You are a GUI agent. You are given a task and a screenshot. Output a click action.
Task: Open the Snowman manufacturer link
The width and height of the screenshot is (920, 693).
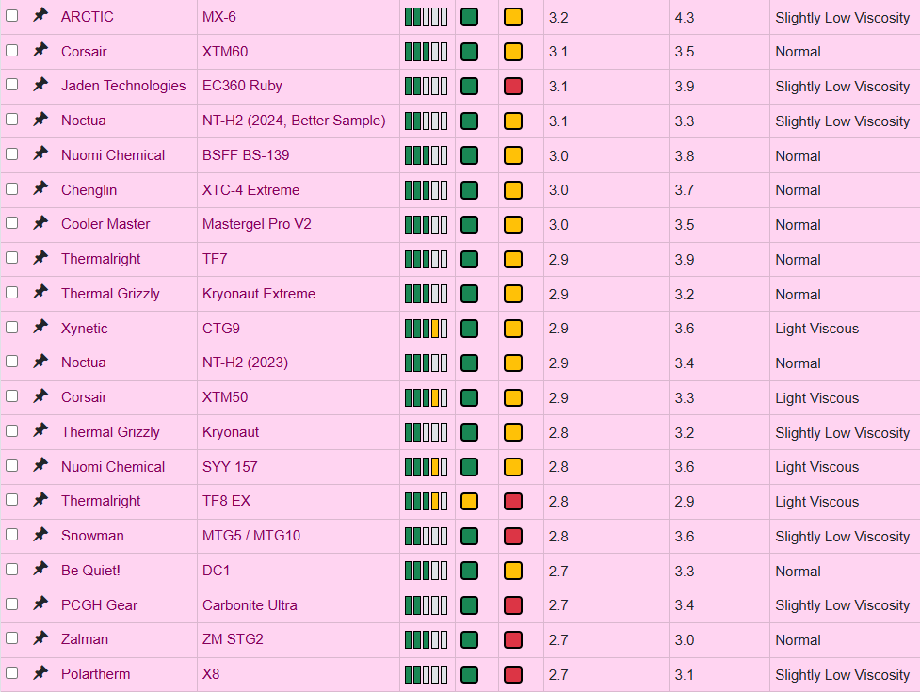point(92,536)
